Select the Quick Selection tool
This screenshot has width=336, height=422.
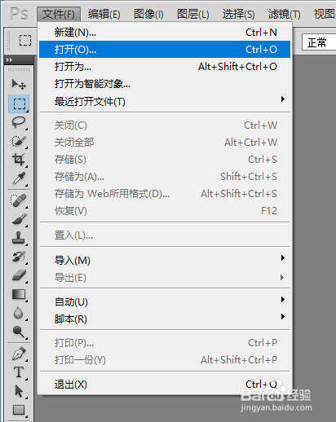click(x=19, y=141)
